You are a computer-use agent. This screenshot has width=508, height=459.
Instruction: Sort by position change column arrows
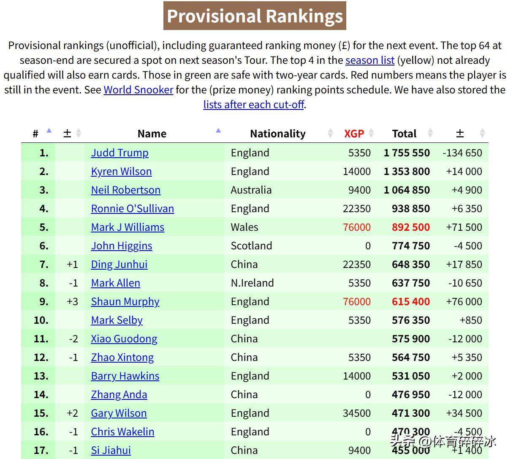click(78, 134)
